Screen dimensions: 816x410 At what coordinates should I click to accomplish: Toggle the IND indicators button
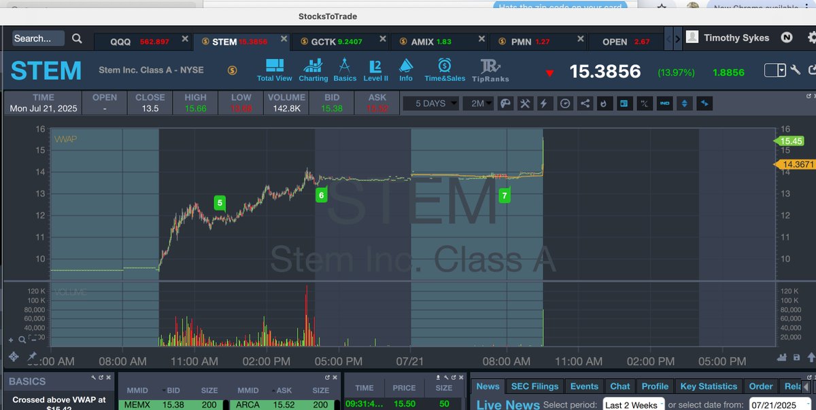(664, 104)
